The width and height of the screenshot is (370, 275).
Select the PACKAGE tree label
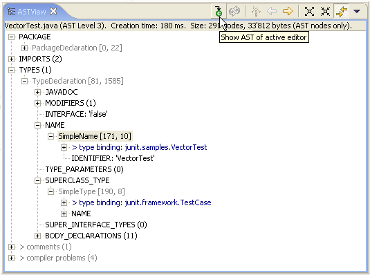coord(35,37)
